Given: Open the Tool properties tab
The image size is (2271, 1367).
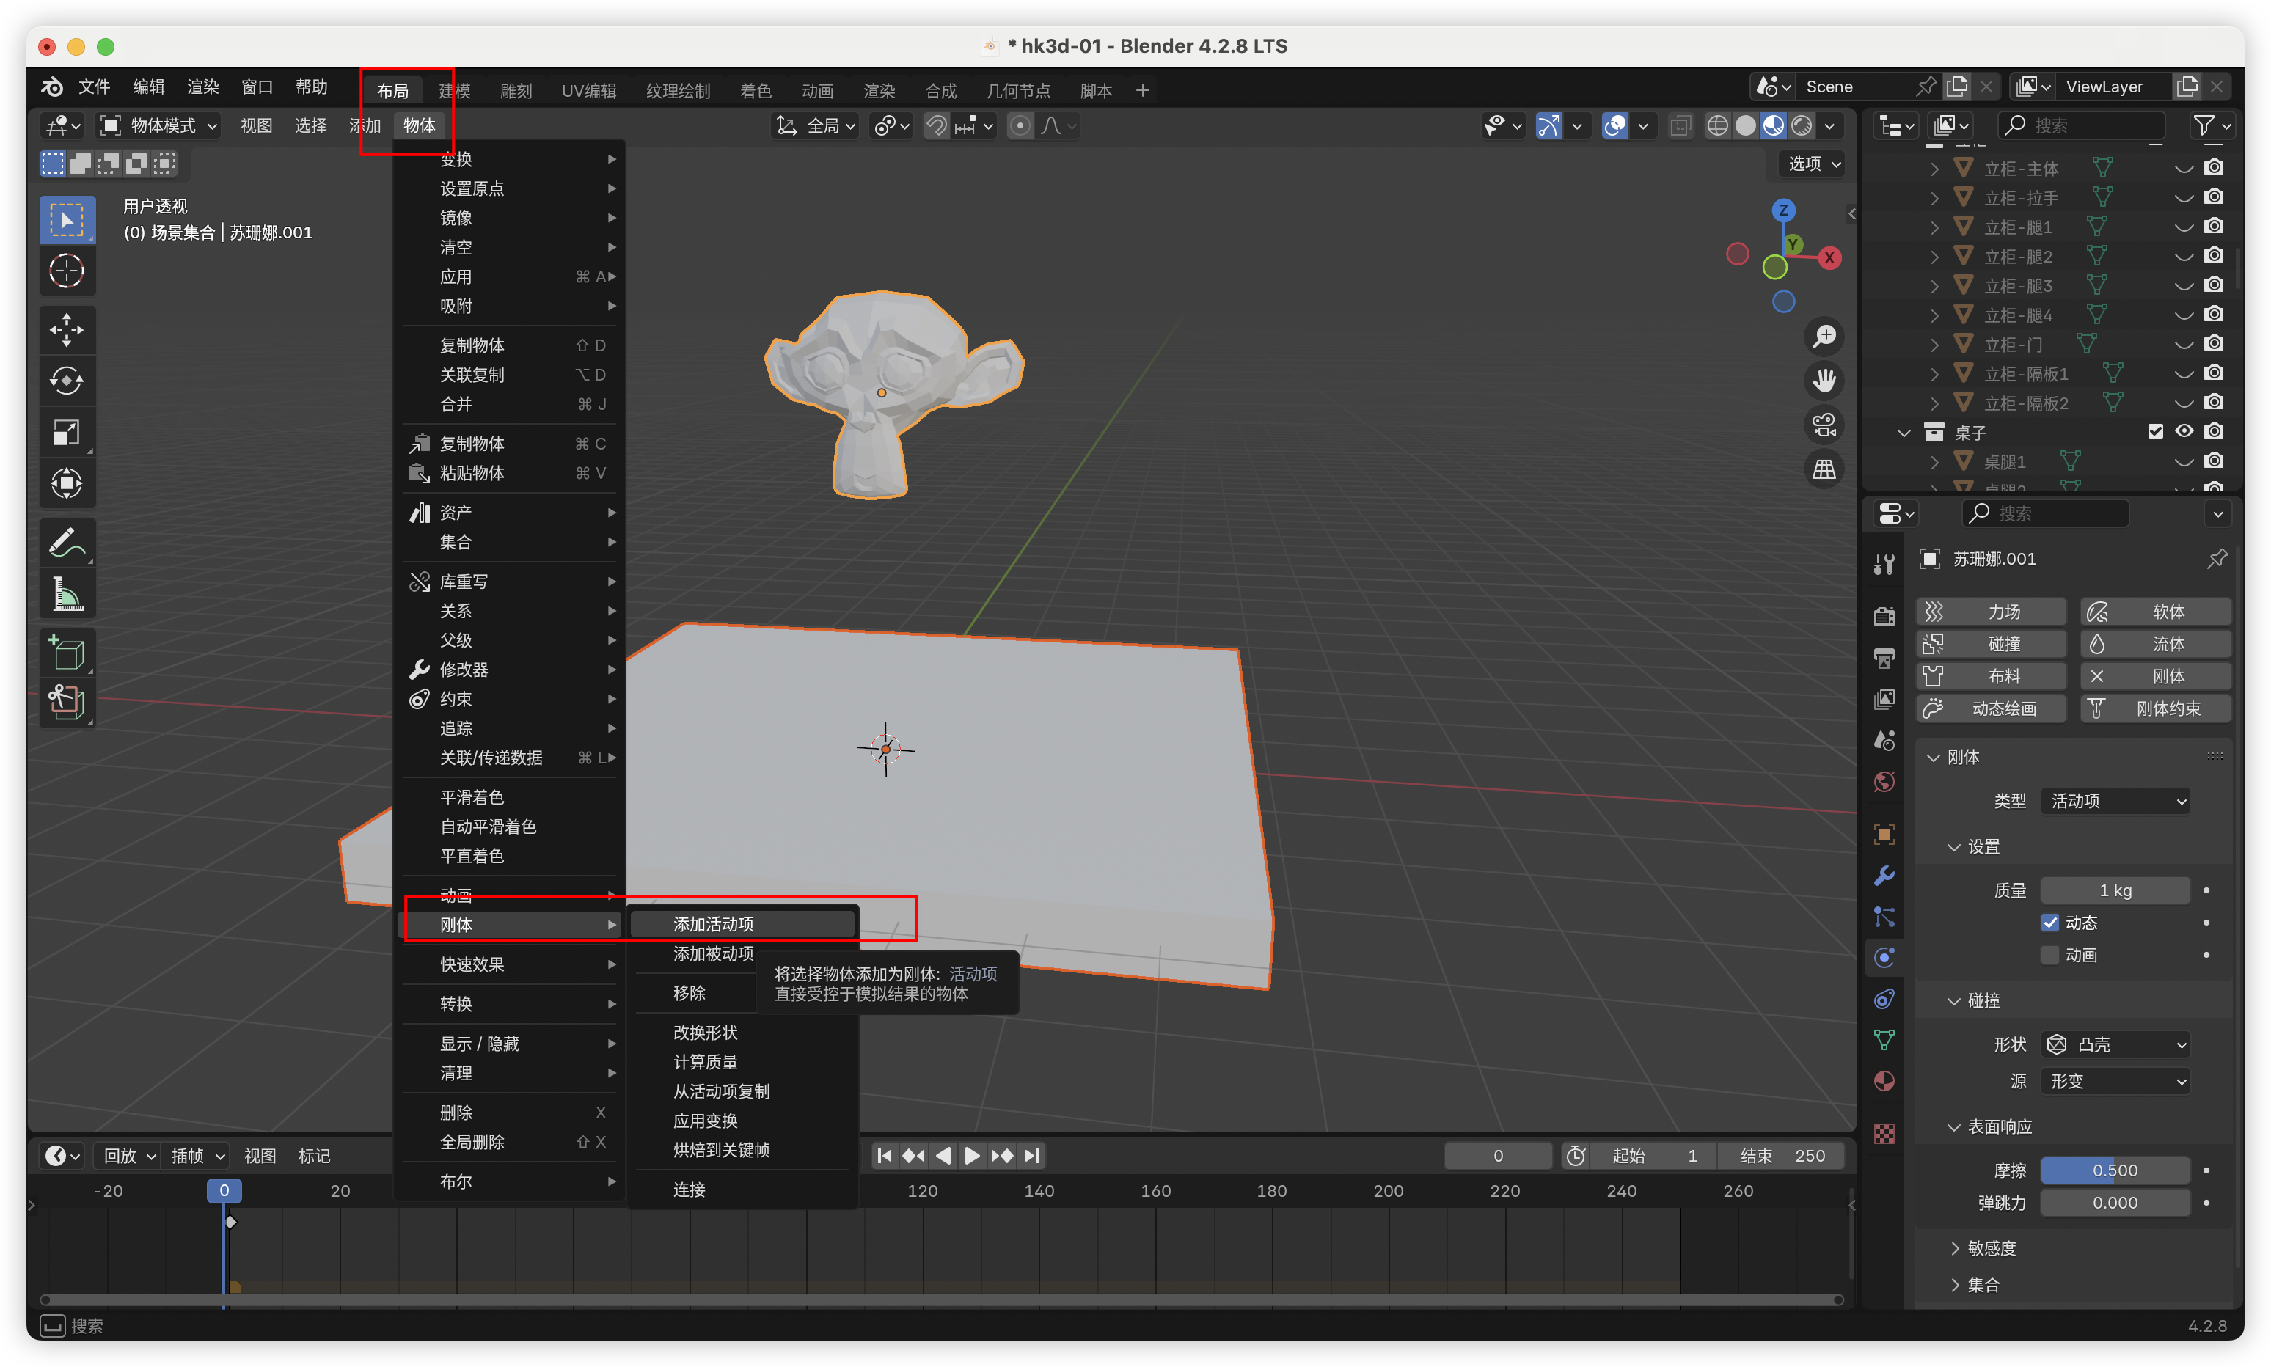Looking at the screenshot, I should click(x=1884, y=564).
